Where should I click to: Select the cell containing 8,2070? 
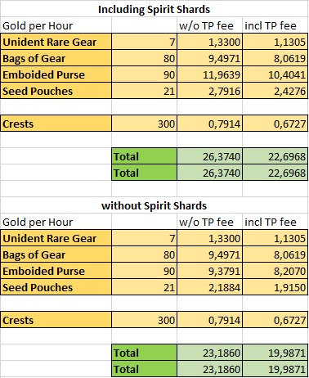pos(275,271)
